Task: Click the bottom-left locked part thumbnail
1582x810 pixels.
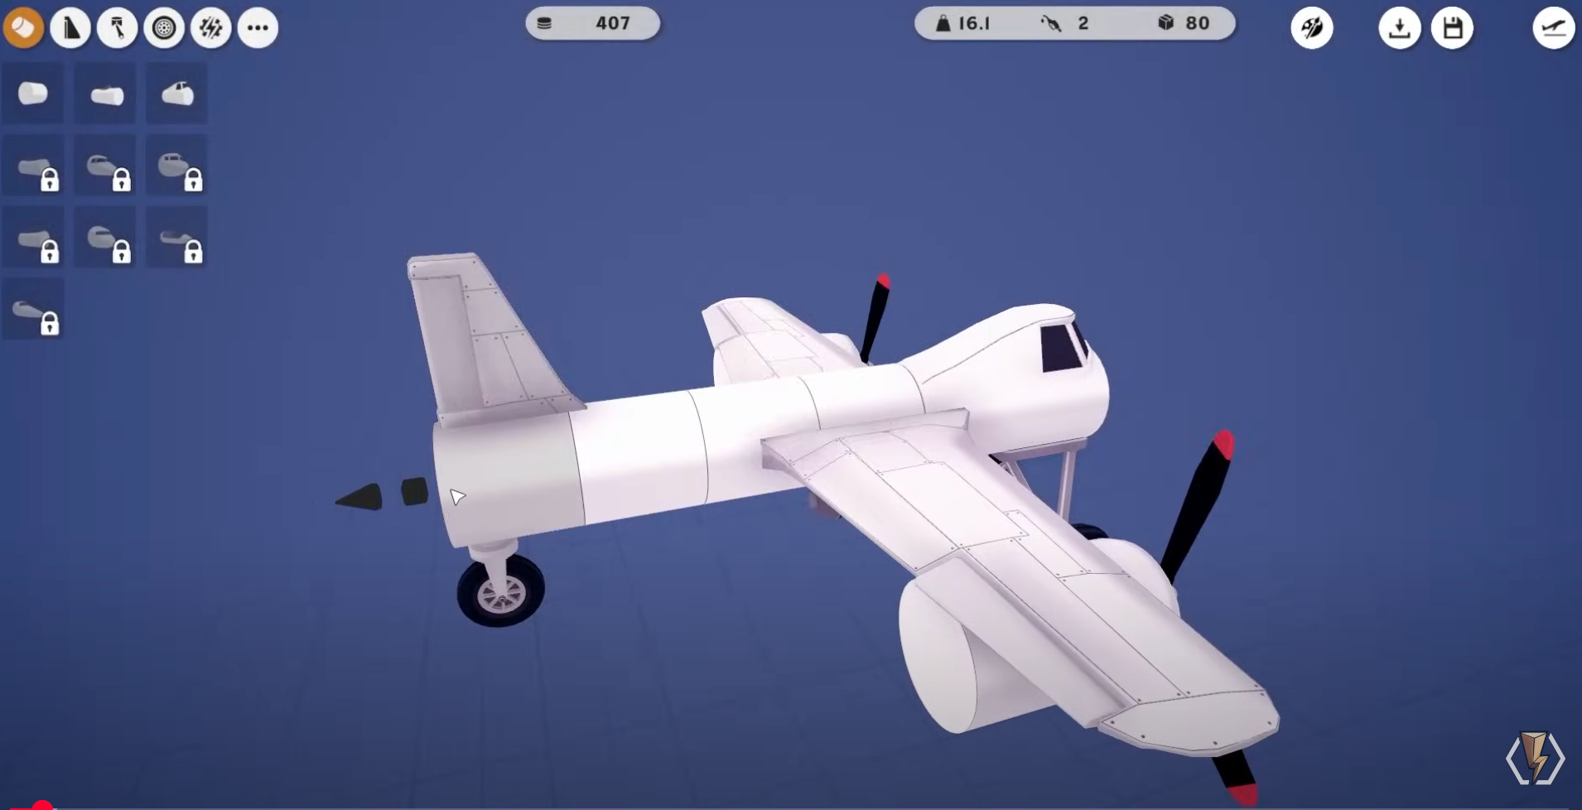Action: click(33, 309)
